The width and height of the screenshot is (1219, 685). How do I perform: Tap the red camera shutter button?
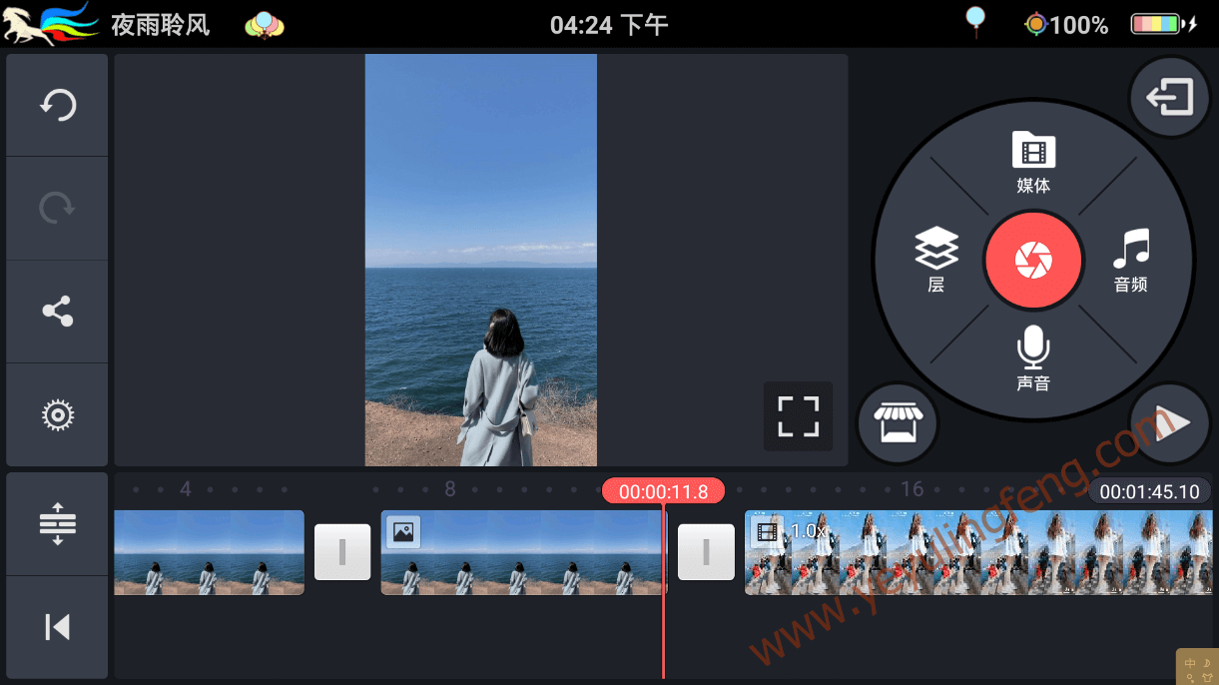click(x=1033, y=262)
